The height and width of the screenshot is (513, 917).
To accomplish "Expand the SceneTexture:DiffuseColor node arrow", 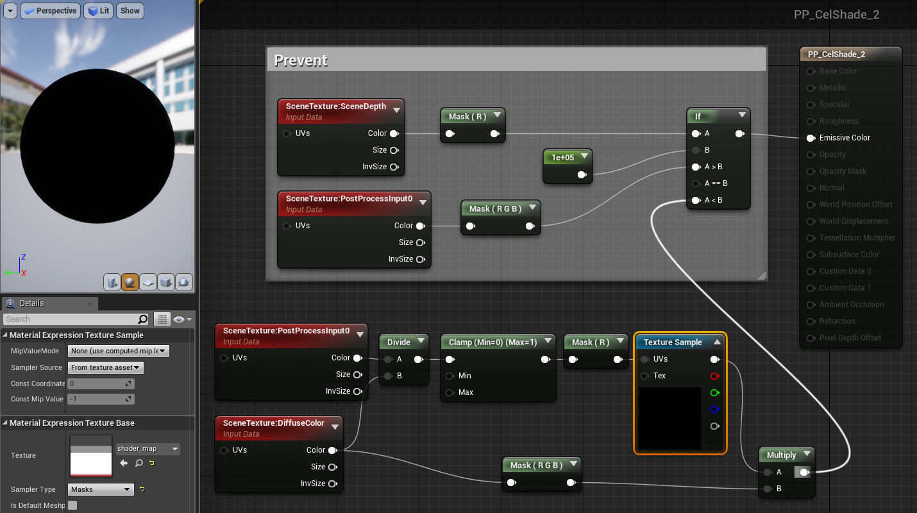I will tap(335, 427).
